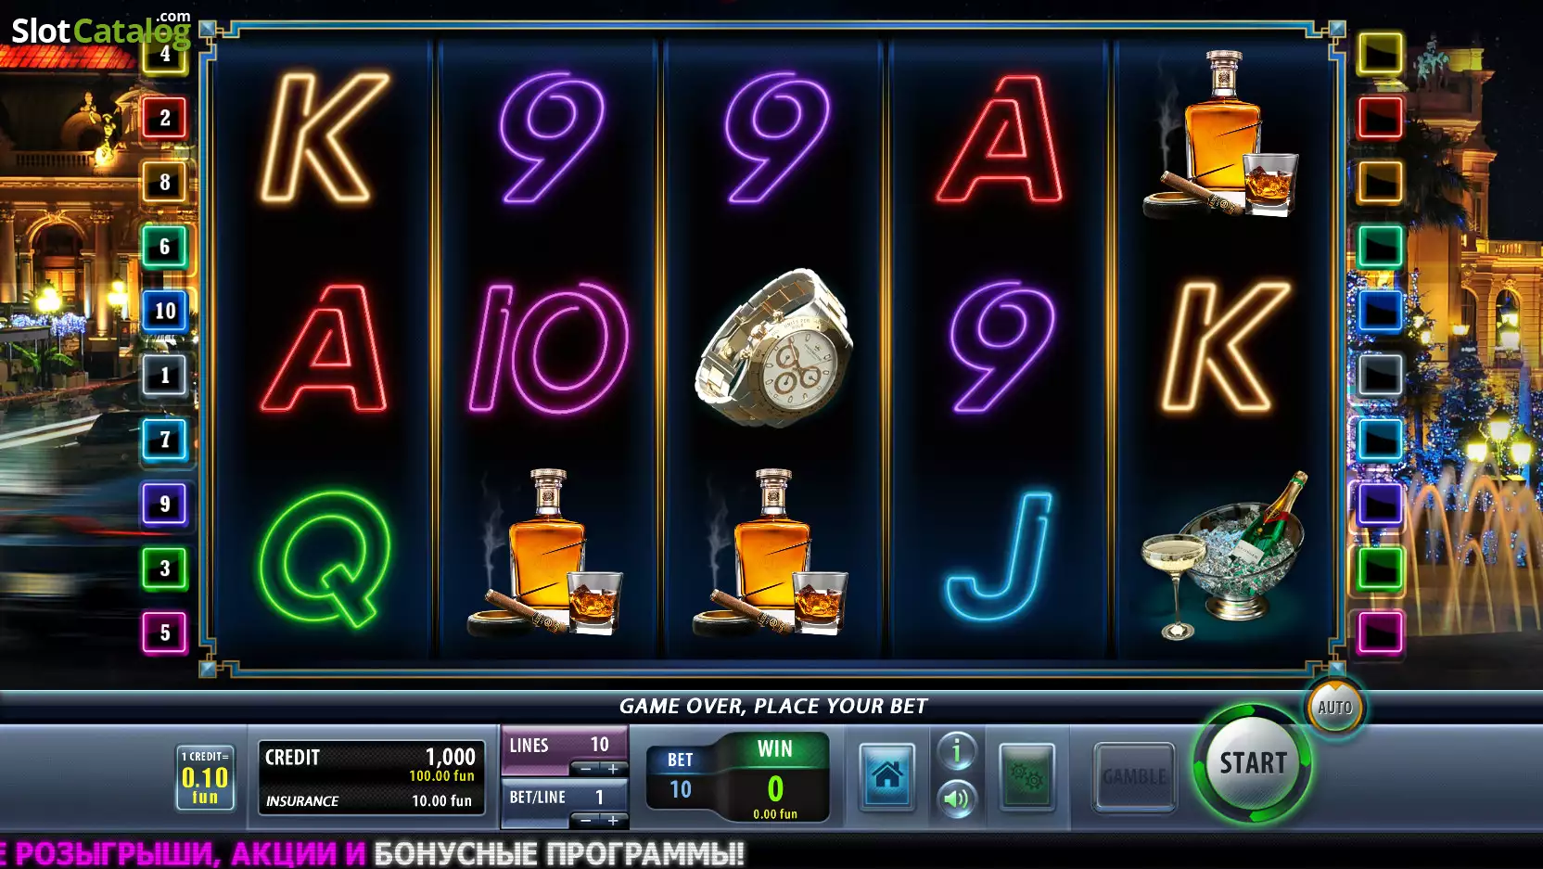Viewport: 1543px width, 869px height.
Task: Select payline 10 indicator on left
Action: 165,311
